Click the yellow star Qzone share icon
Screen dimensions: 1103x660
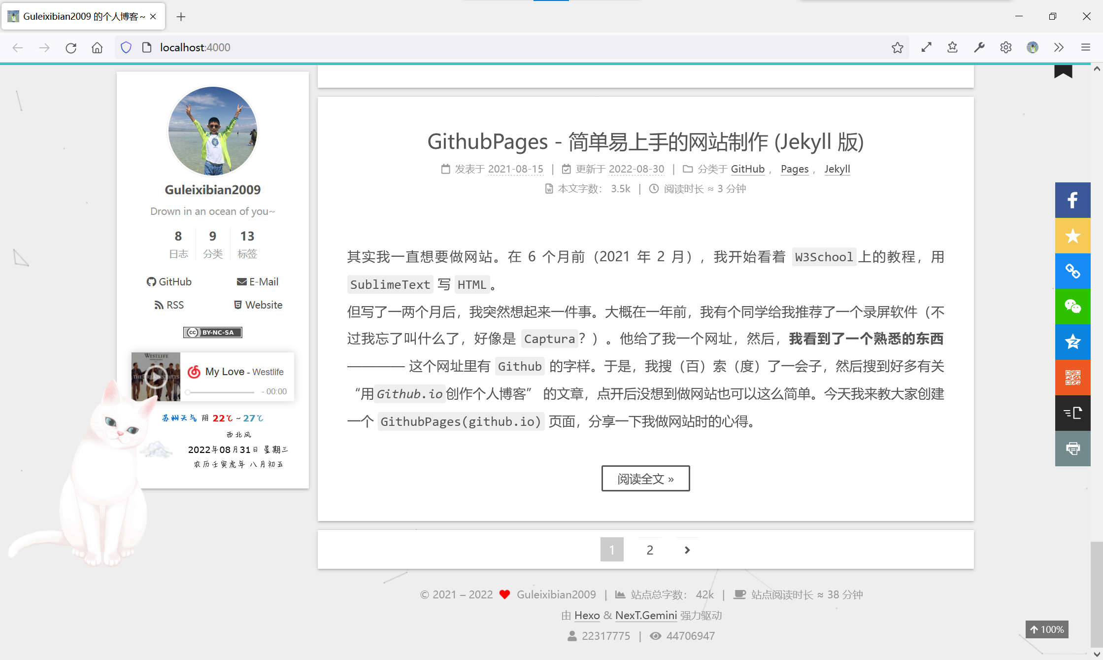pyautogui.click(x=1072, y=236)
